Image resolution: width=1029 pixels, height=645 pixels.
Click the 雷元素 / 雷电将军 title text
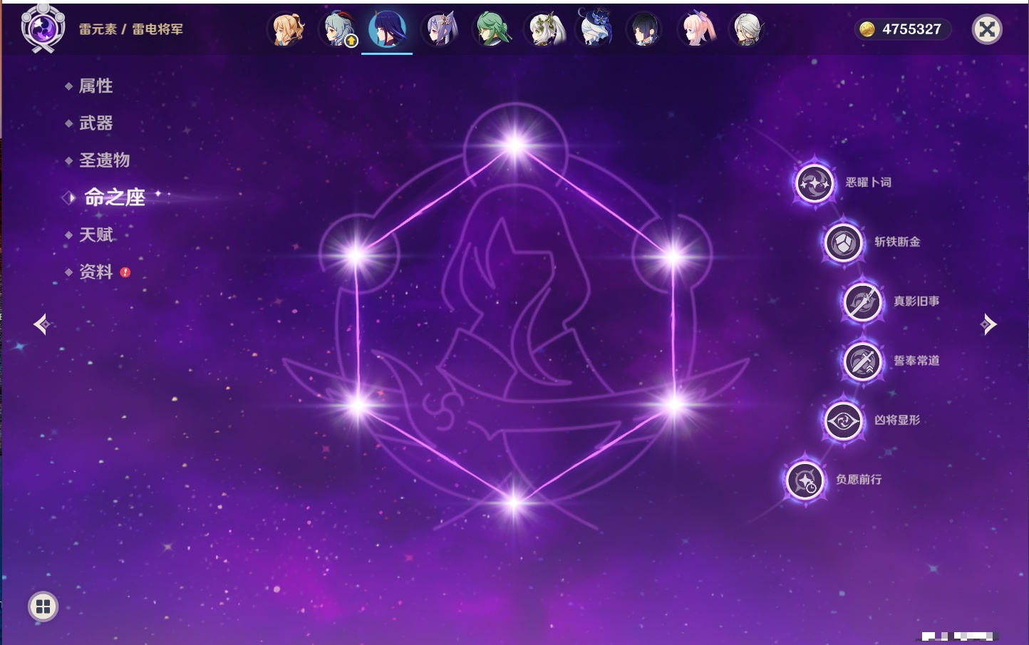130,29
